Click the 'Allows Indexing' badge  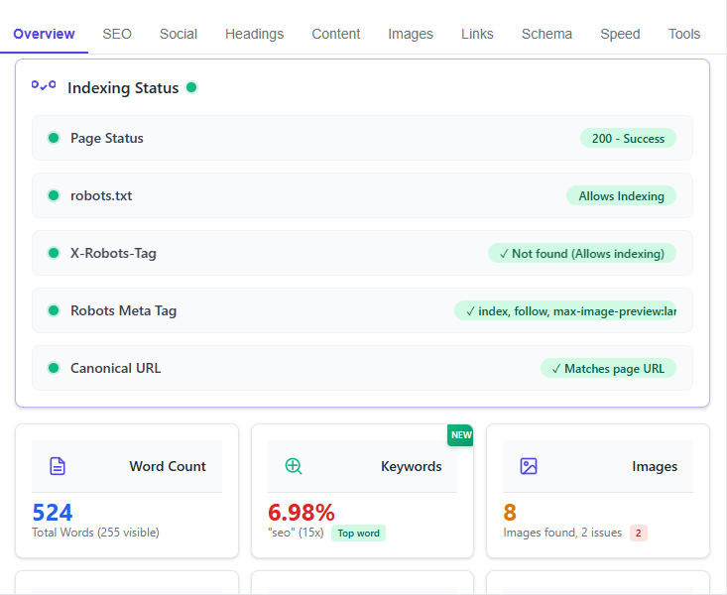(x=621, y=195)
